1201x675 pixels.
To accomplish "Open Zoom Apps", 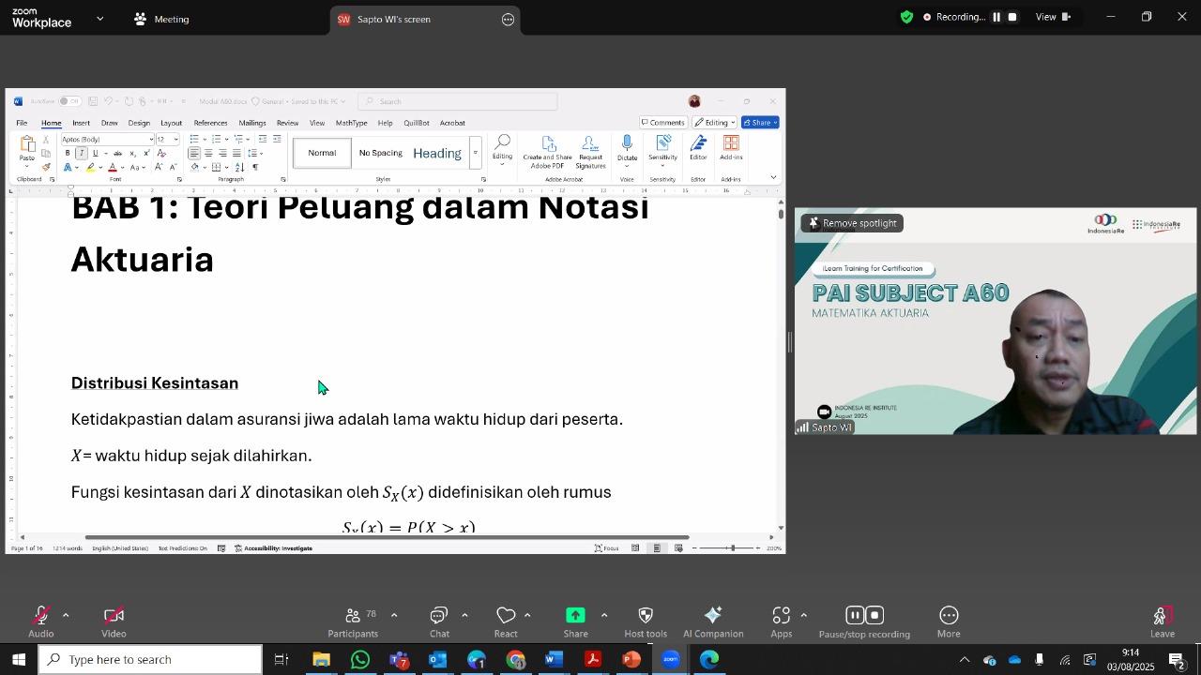I will tap(782, 622).
